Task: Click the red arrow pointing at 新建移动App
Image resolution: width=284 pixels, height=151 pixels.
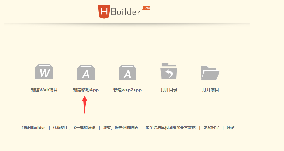Action: coord(85,104)
